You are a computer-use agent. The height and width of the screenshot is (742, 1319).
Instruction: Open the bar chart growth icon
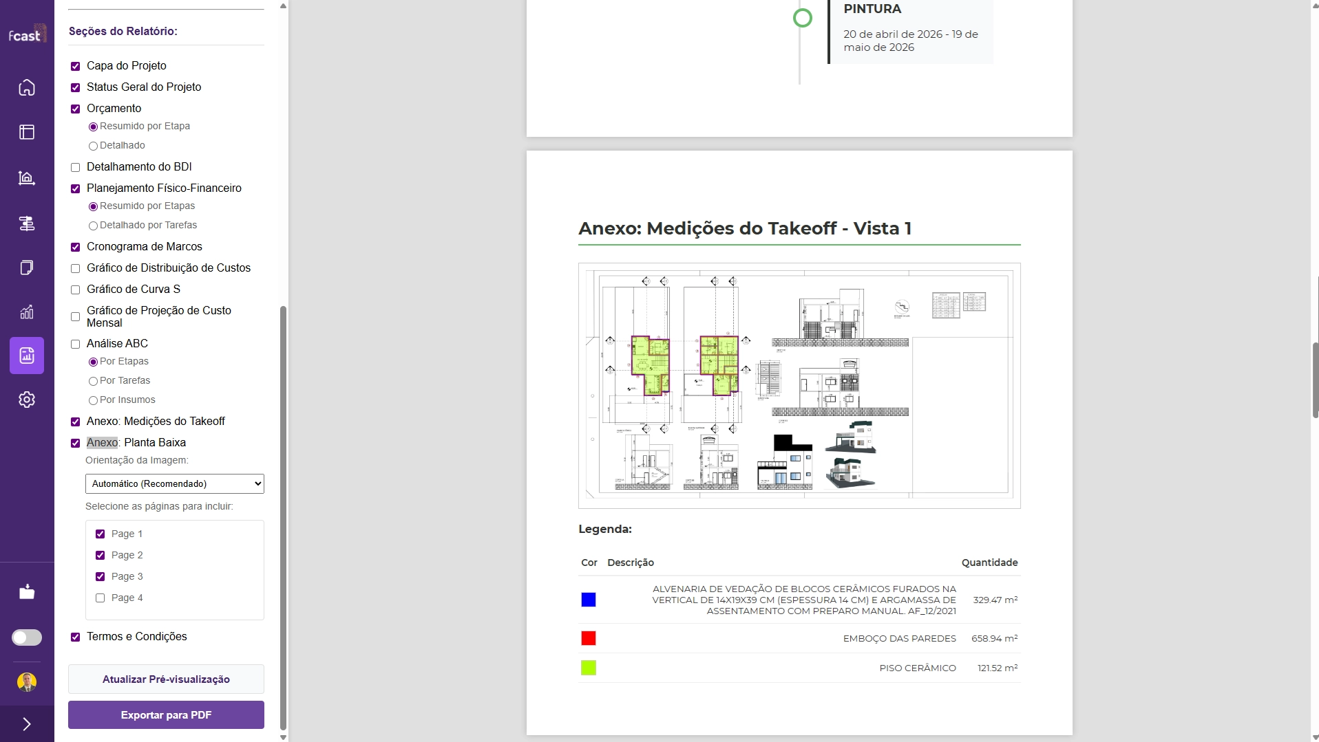point(27,312)
